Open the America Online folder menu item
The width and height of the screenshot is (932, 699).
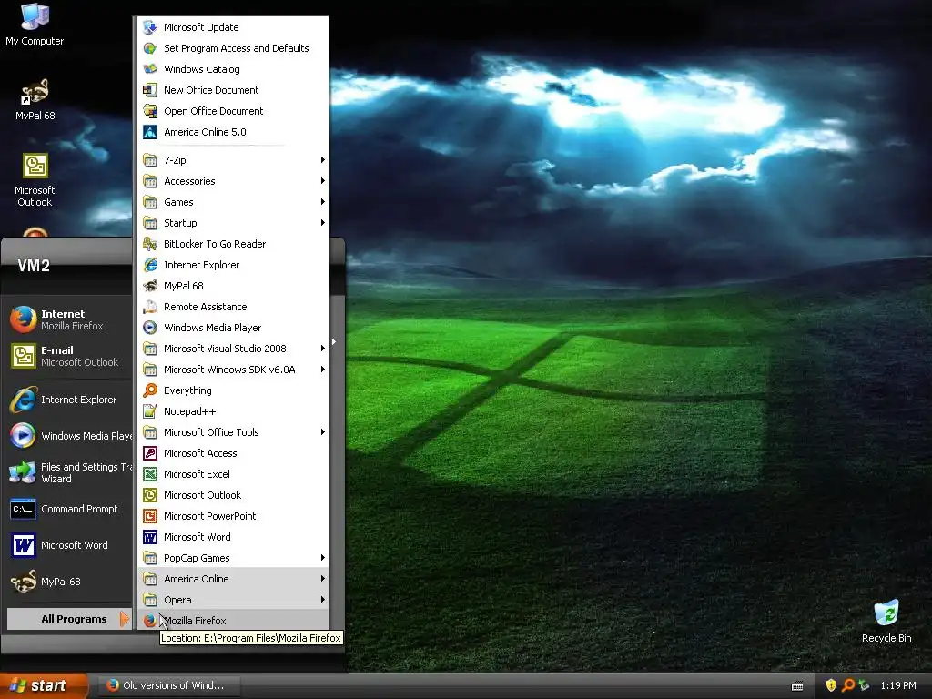click(233, 579)
